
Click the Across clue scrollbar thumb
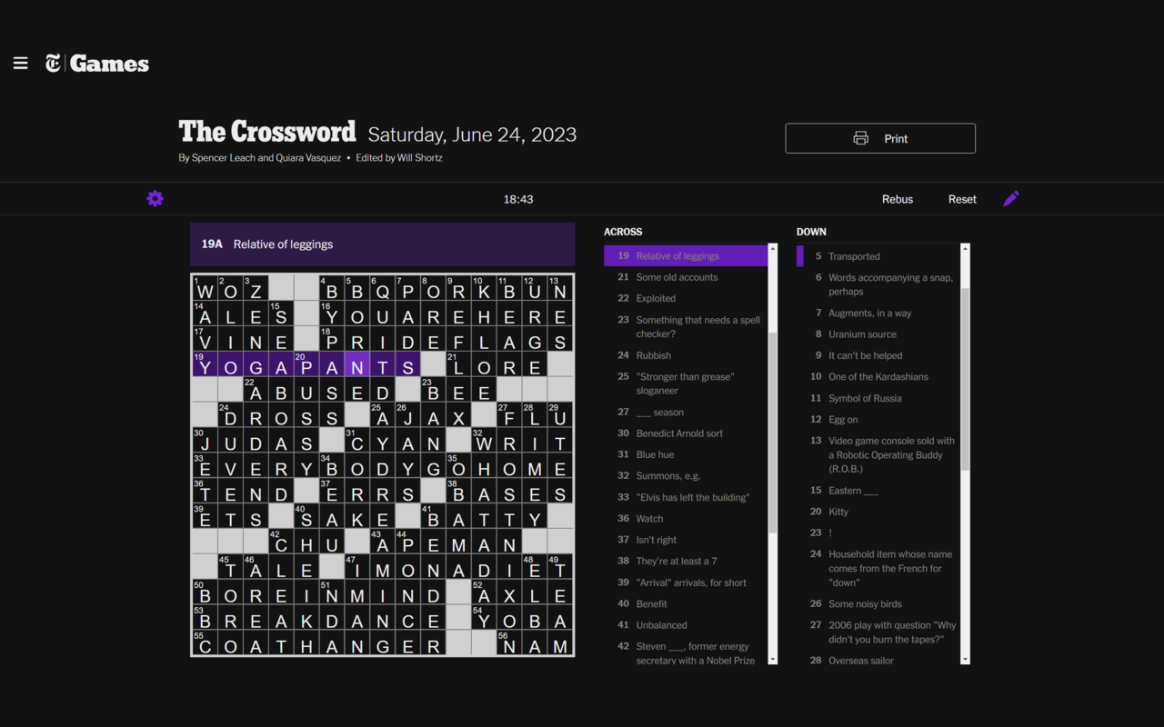pyautogui.click(x=773, y=433)
